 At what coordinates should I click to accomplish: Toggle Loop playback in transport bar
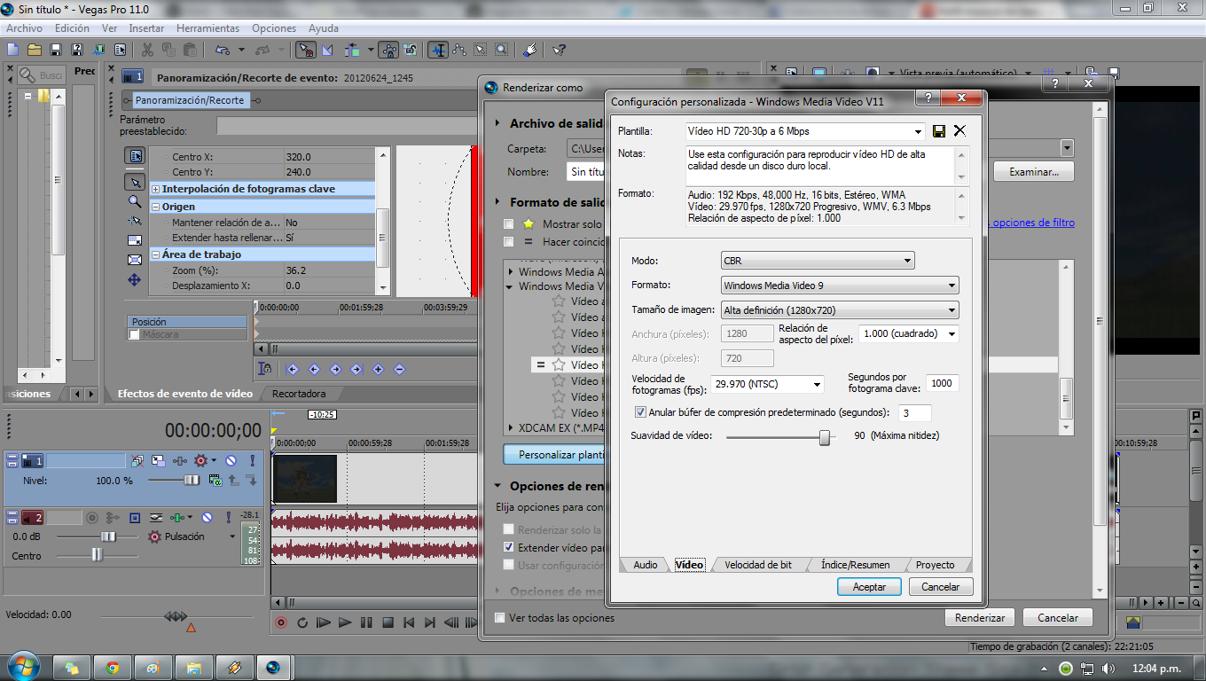point(302,622)
